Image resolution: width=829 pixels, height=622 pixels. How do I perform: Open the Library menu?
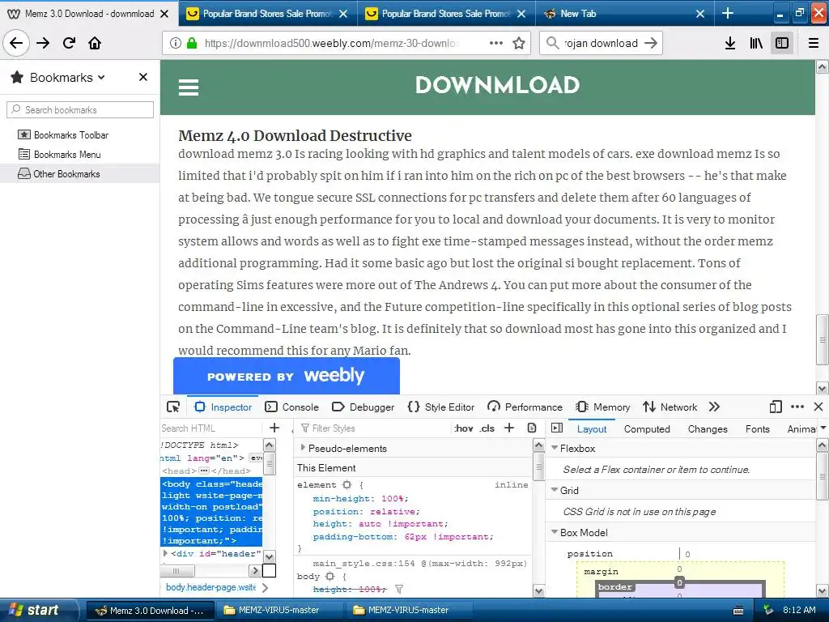pyautogui.click(x=756, y=43)
